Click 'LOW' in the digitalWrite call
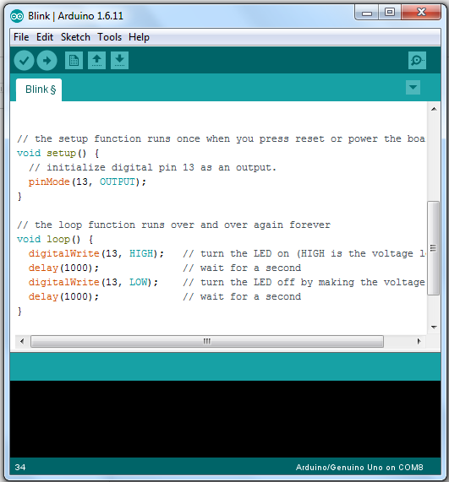This screenshot has height=482, width=449. tap(139, 282)
